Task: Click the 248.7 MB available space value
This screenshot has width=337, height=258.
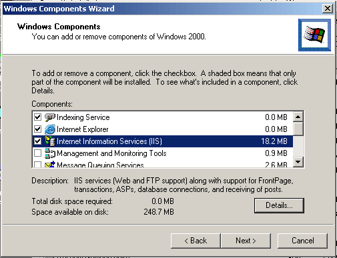Action: pyautogui.click(x=159, y=212)
